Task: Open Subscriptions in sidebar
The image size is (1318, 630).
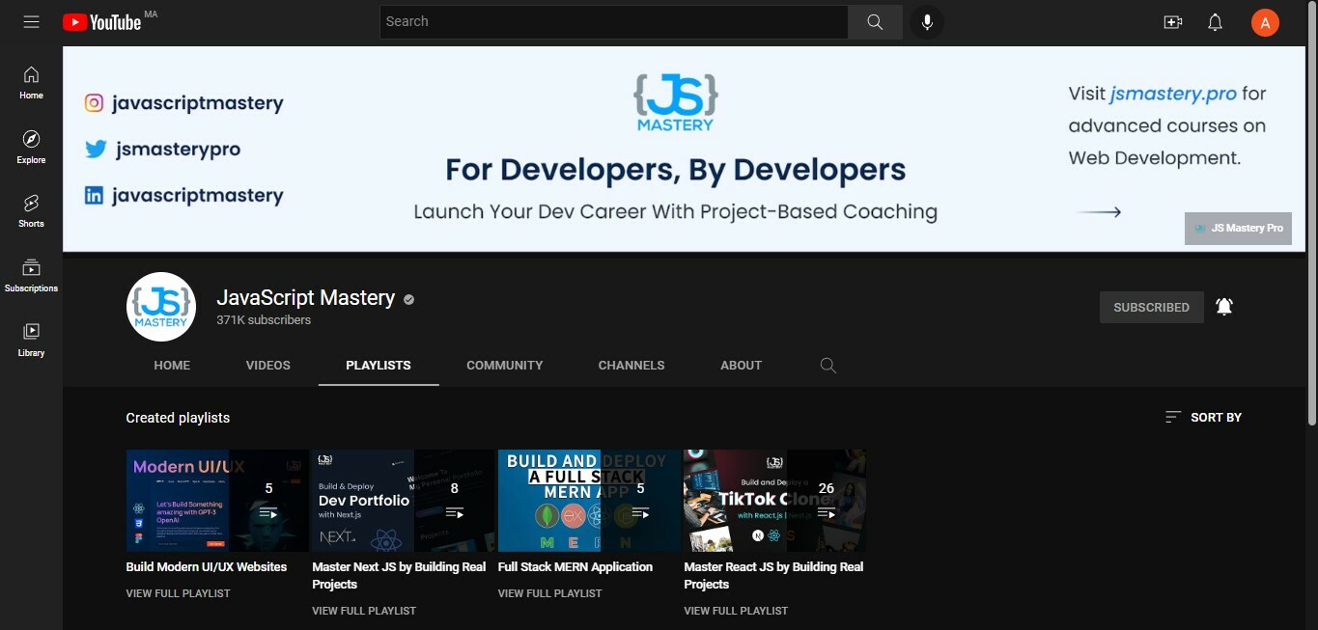Action: point(31,275)
